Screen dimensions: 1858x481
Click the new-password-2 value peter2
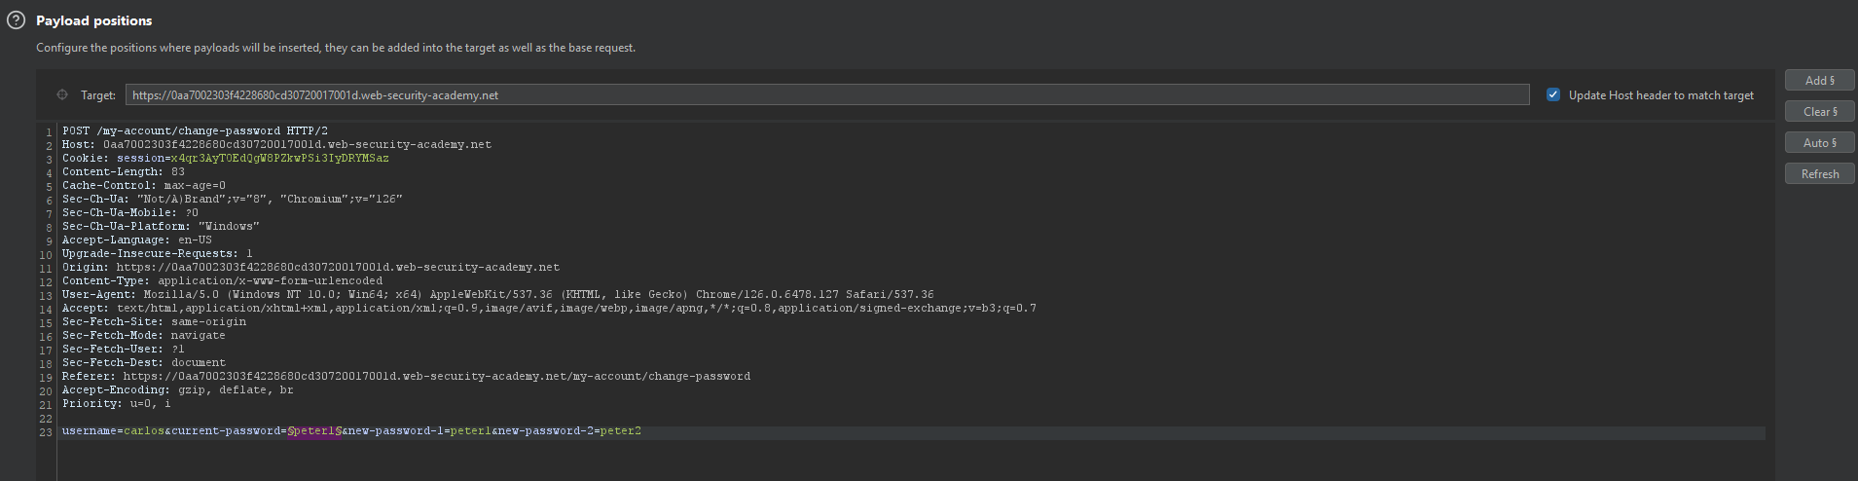620,430
